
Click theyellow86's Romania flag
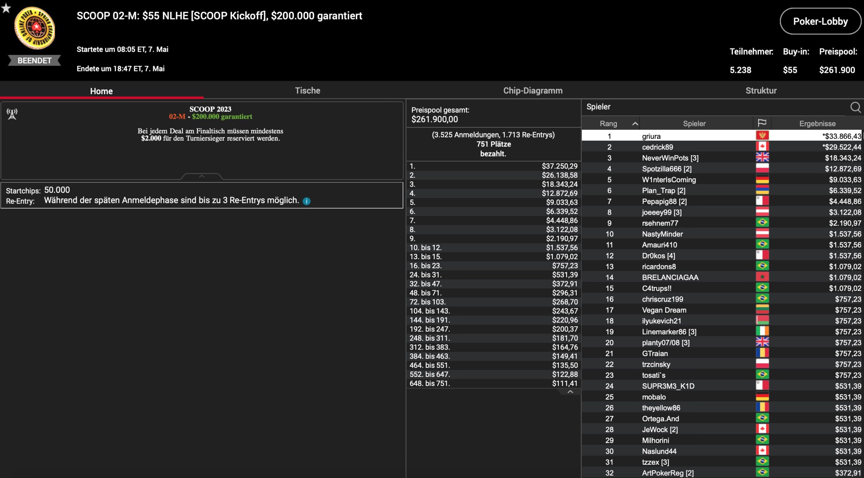point(762,407)
